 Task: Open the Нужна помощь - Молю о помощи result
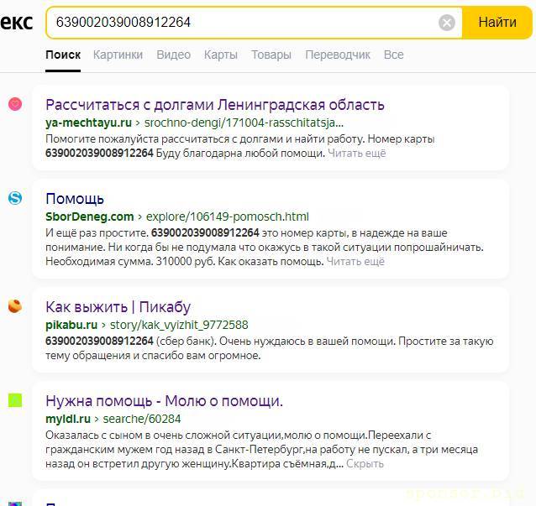coord(164,400)
